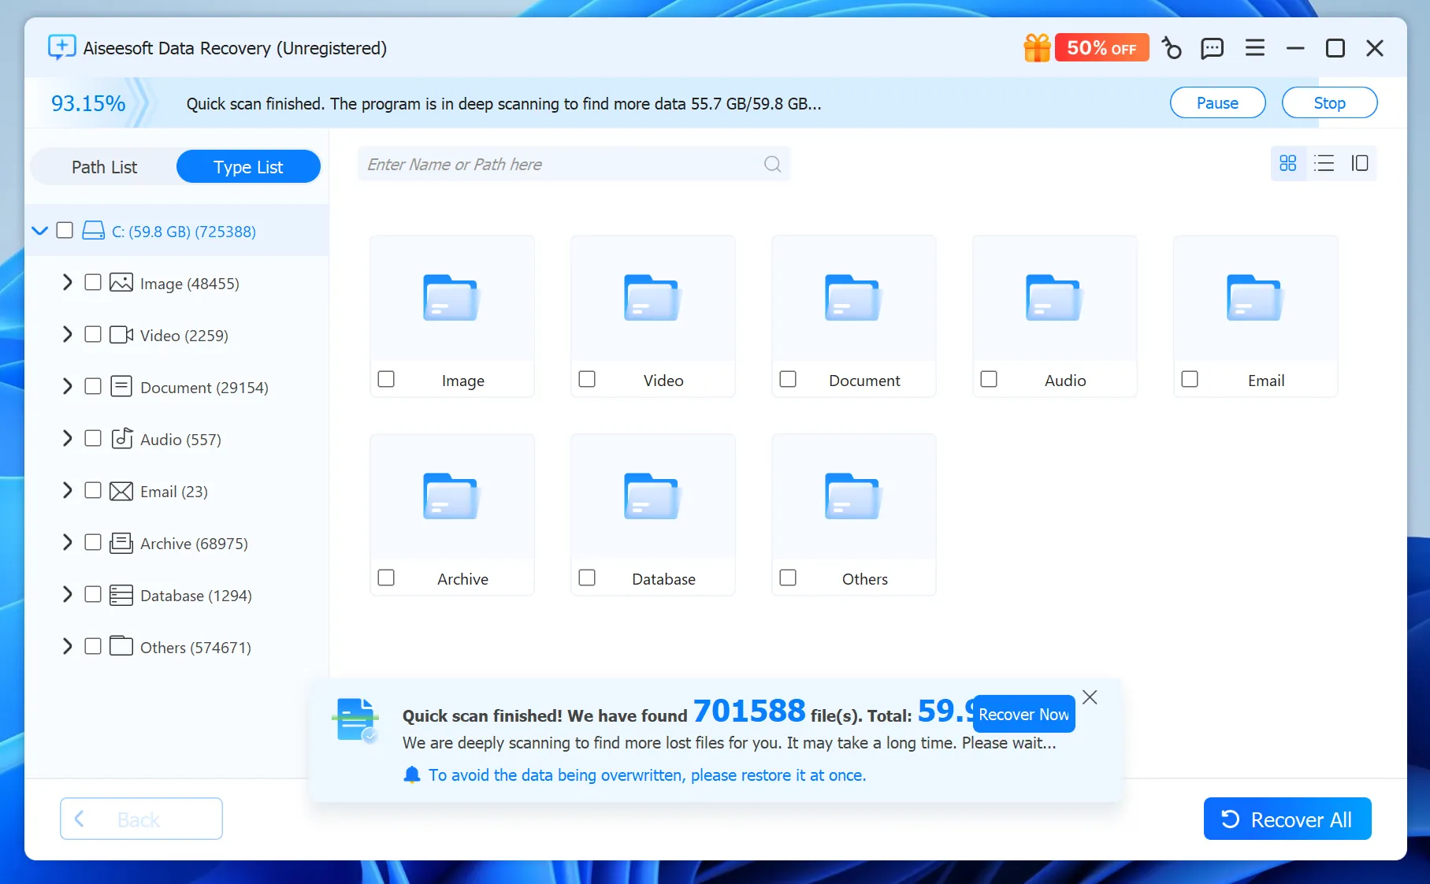1430x884 pixels.
Task: Click the register key icon
Action: [x=1172, y=48]
